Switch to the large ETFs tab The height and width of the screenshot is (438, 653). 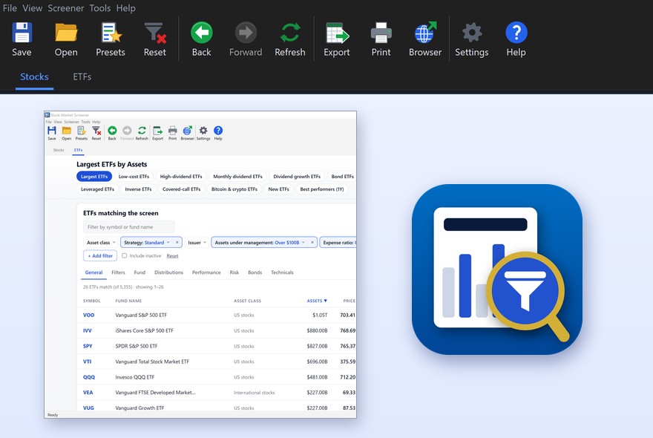tap(82, 76)
